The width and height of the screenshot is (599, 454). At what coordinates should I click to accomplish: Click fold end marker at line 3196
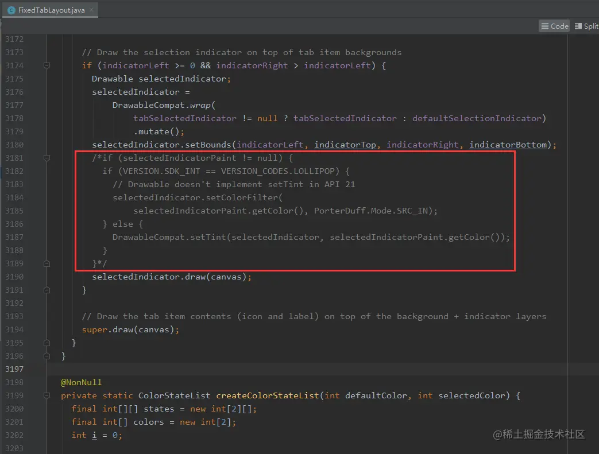(x=47, y=356)
